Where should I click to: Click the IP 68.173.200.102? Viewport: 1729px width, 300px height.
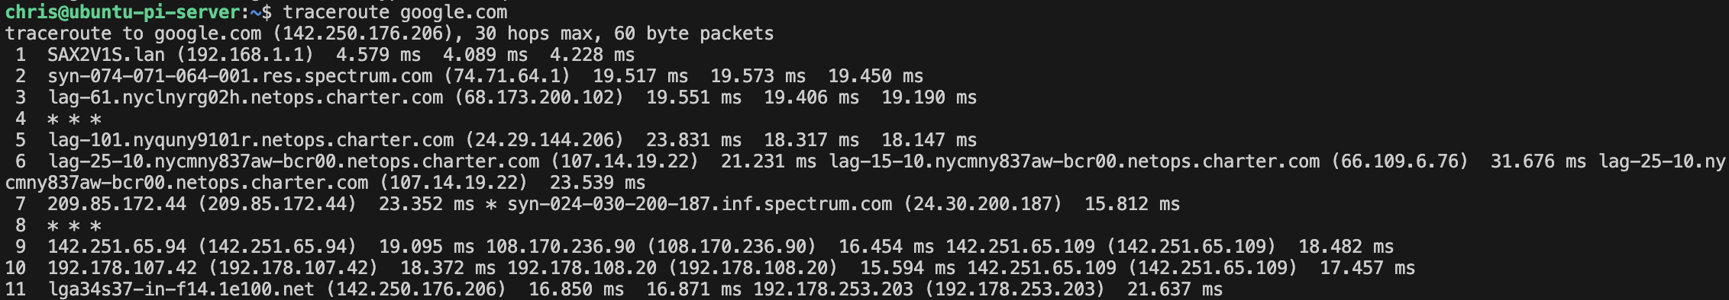tap(539, 97)
